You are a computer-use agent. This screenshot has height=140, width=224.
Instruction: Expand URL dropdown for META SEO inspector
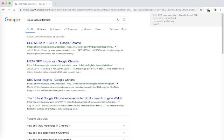click(x=116, y=65)
